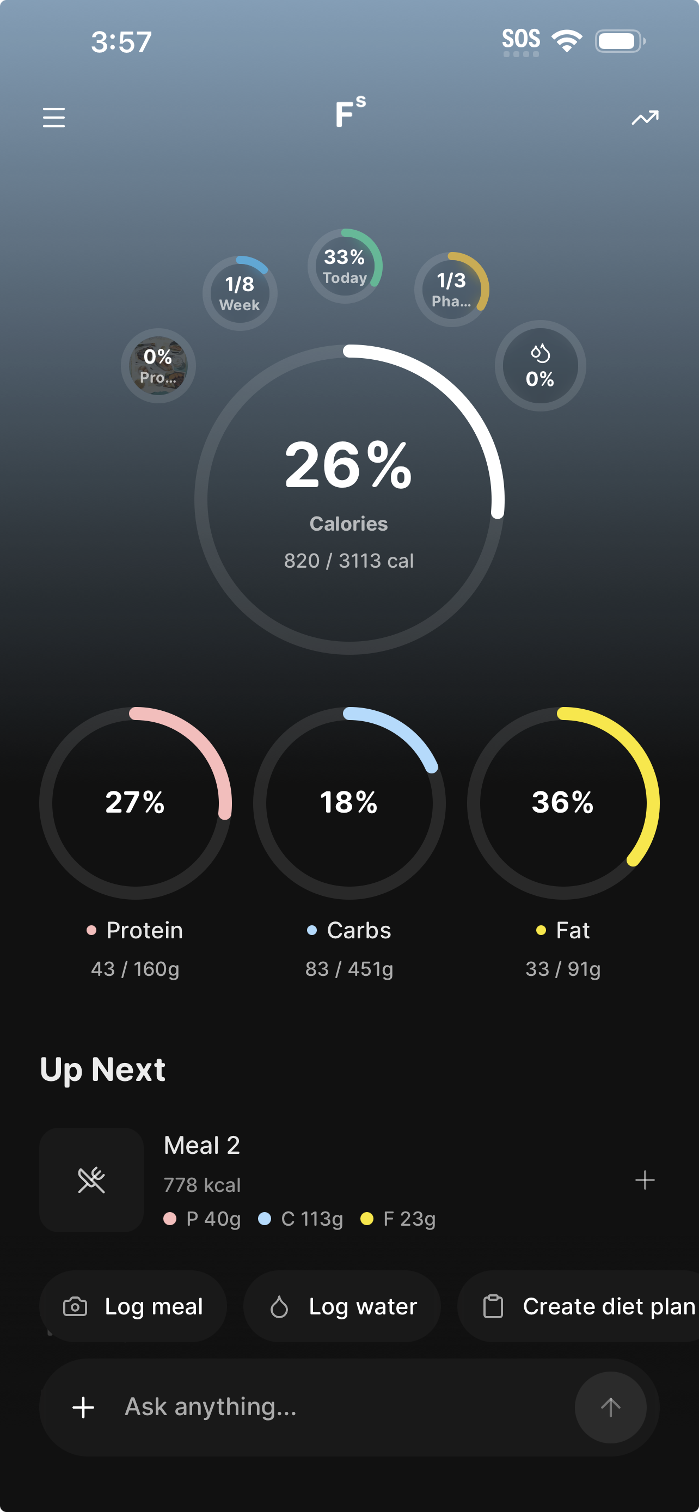Select the 1/3 Phase progress ring
699x1512 pixels.
(451, 290)
